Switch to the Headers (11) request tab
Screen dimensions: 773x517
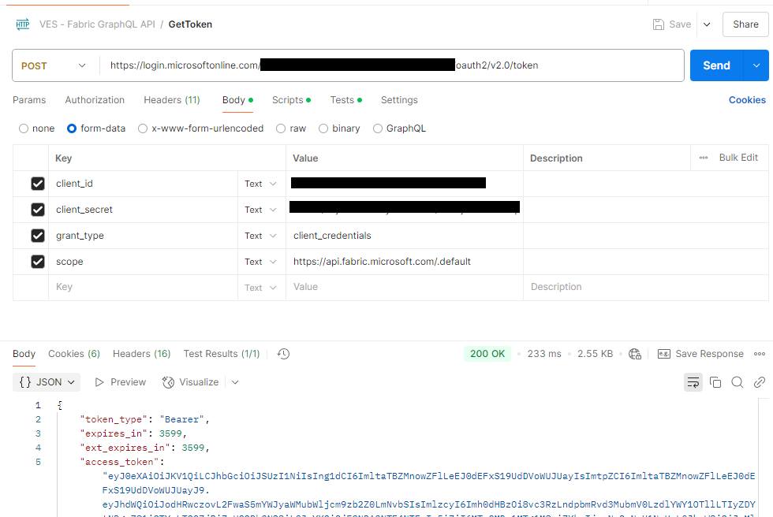[x=171, y=100]
